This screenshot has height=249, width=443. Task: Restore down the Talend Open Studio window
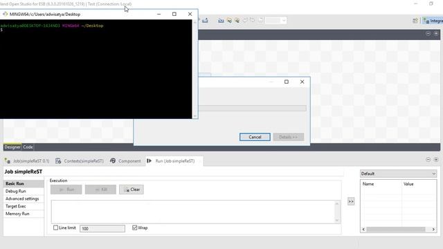point(431,3)
